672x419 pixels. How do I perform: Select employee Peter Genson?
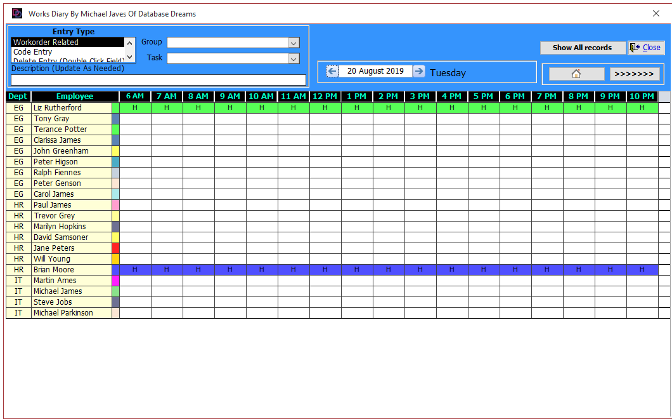[x=72, y=183]
